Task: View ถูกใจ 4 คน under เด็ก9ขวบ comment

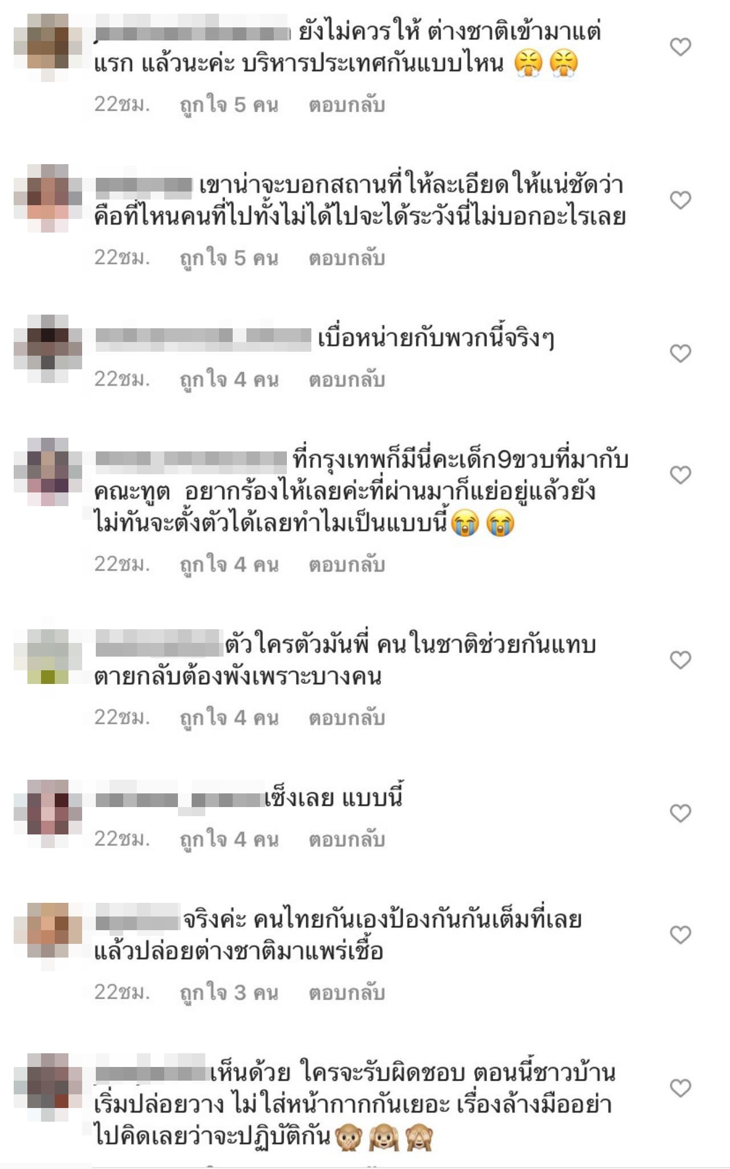Action: pos(229,565)
